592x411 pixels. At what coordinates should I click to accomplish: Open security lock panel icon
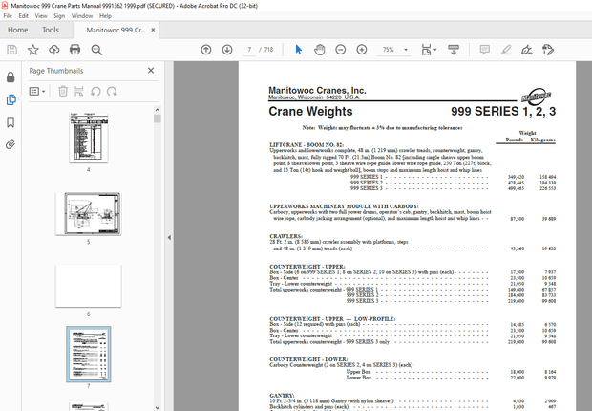(x=11, y=77)
